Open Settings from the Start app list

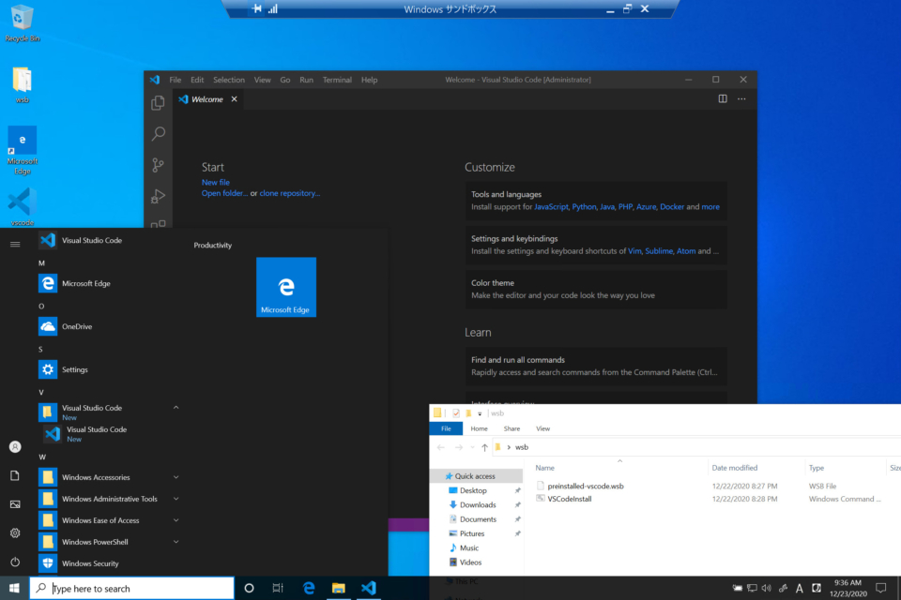point(108,369)
